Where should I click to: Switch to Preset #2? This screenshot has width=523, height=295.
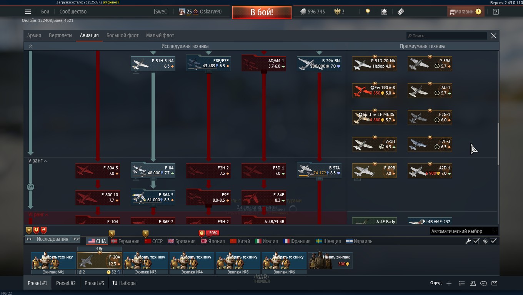(66, 283)
